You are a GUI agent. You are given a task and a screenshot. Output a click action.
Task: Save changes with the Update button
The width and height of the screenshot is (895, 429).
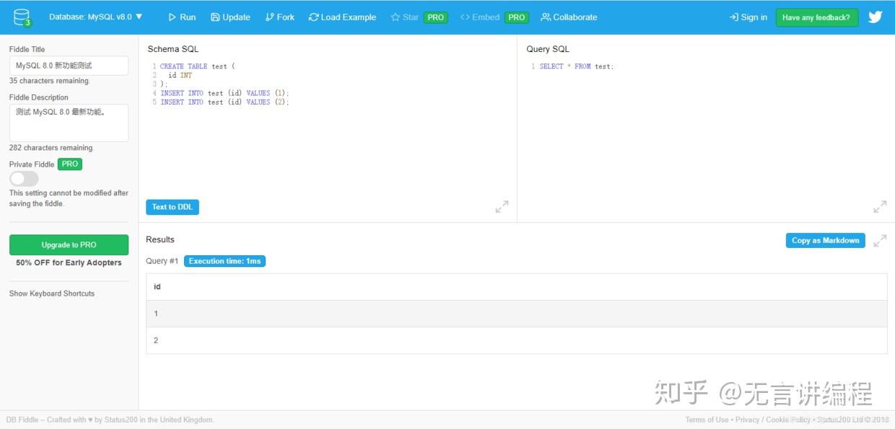click(230, 17)
